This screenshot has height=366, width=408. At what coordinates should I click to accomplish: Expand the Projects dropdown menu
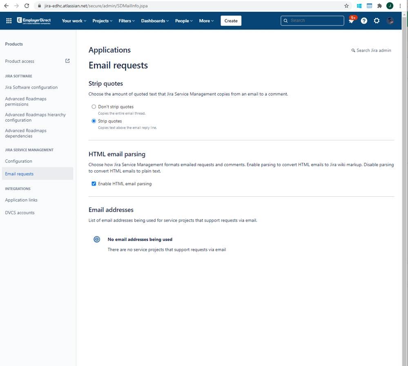103,21
